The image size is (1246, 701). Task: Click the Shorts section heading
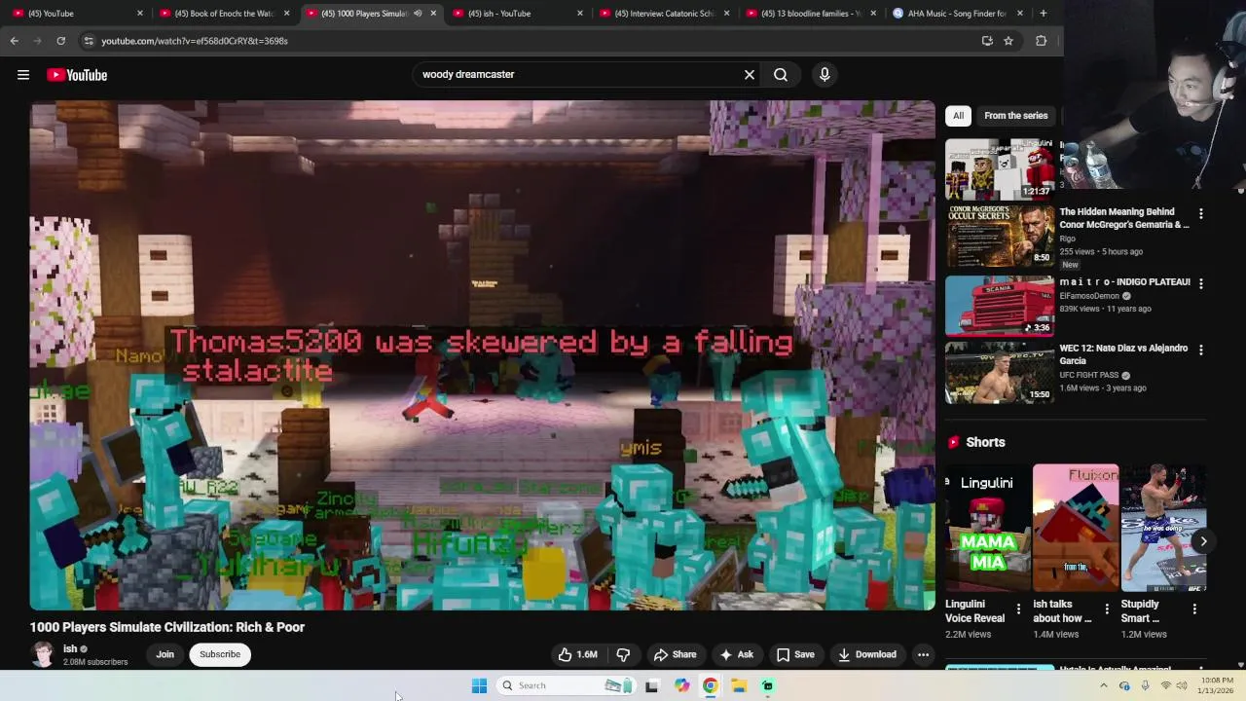(x=985, y=442)
